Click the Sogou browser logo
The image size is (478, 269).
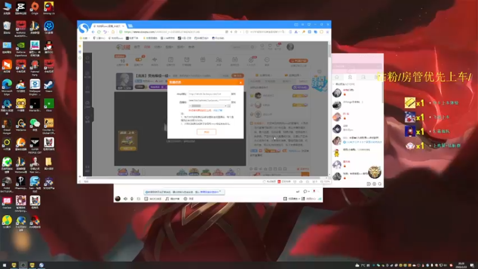[x=84, y=28]
